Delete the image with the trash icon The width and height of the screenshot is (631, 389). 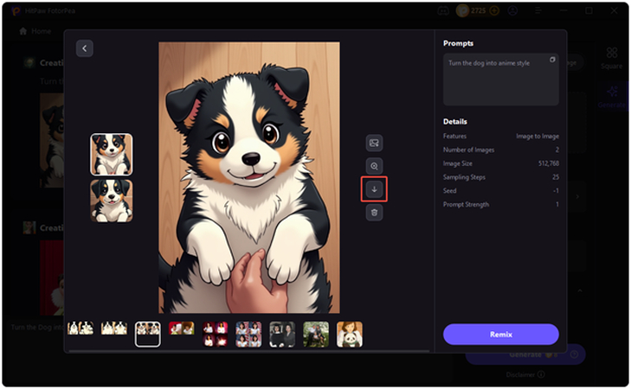point(374,213)
